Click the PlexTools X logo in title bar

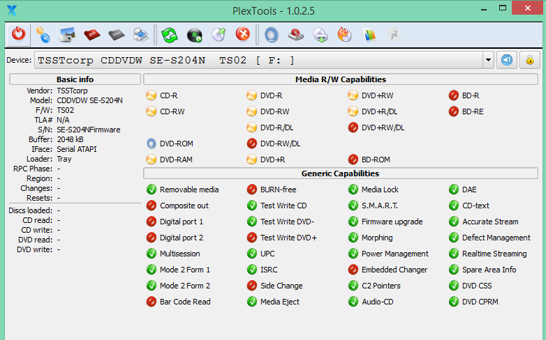click(11, 10)
